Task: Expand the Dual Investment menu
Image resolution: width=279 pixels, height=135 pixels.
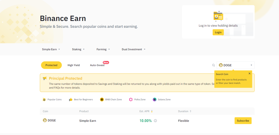Action: [134, 49]
